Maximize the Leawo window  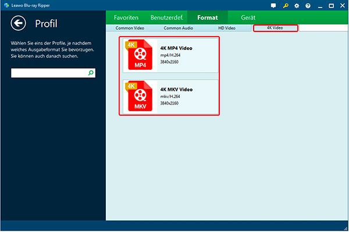point(331,6)
